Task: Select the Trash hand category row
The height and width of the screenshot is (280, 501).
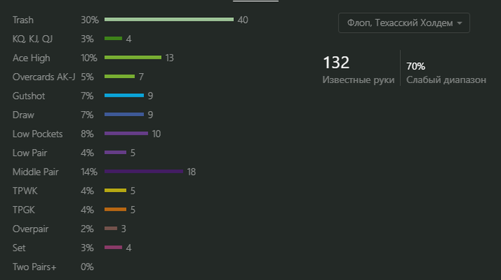Action: click(130, 20)
